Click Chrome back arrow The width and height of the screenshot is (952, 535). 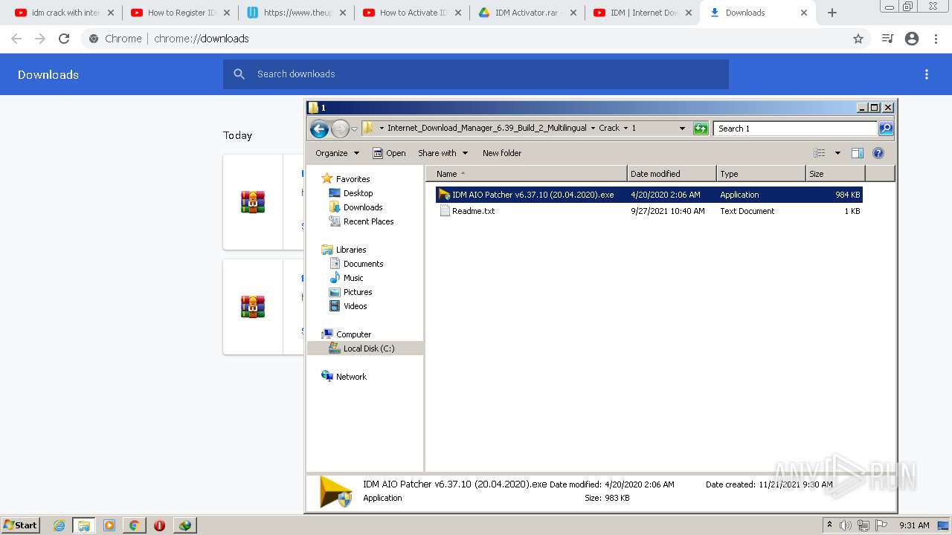16,39
